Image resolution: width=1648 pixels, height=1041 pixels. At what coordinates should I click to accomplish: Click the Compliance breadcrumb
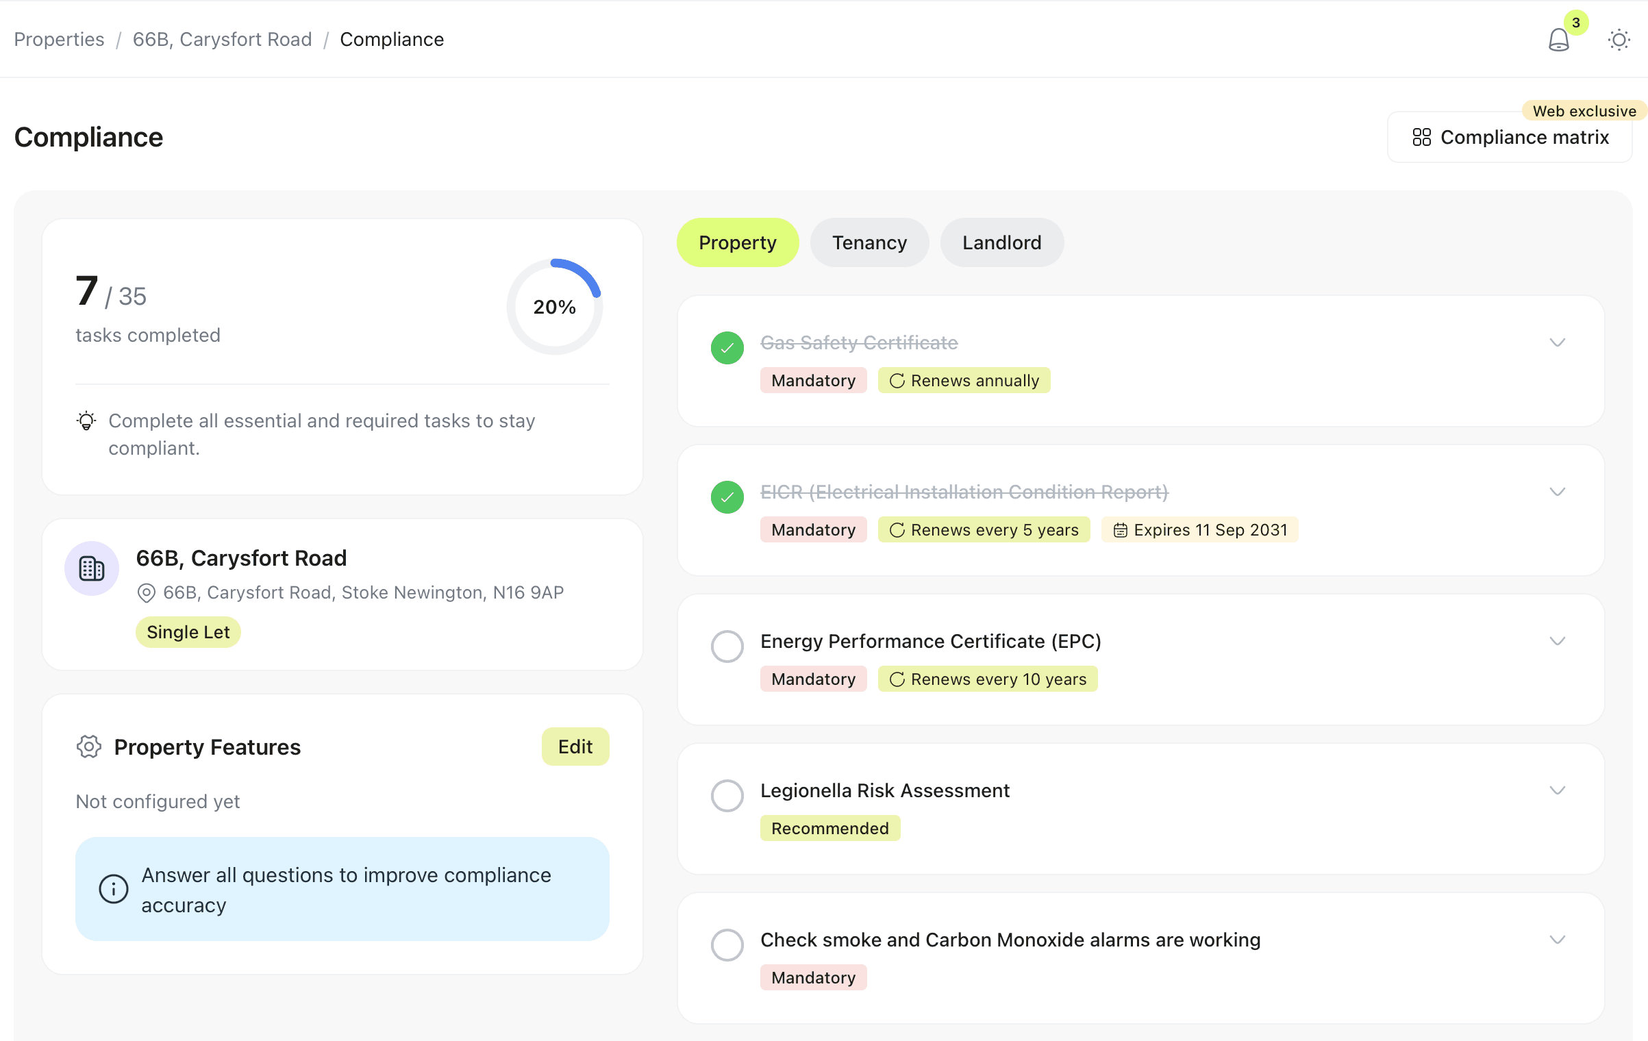pyautogui.click(x=392, y=40)
